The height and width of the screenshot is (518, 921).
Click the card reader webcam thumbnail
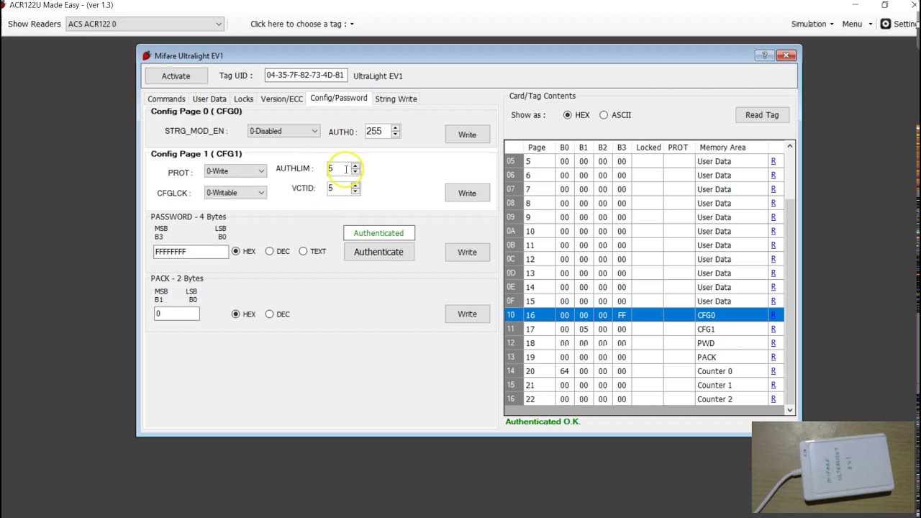pyautogui.click(x=833, y=466)
